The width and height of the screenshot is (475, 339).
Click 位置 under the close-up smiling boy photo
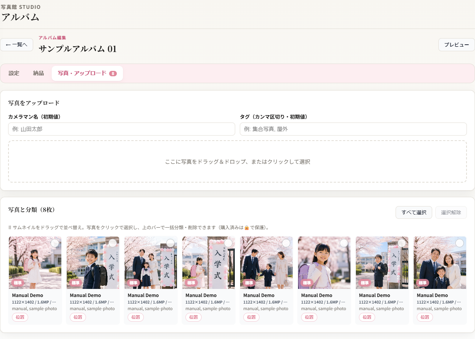tap(78, 317)
